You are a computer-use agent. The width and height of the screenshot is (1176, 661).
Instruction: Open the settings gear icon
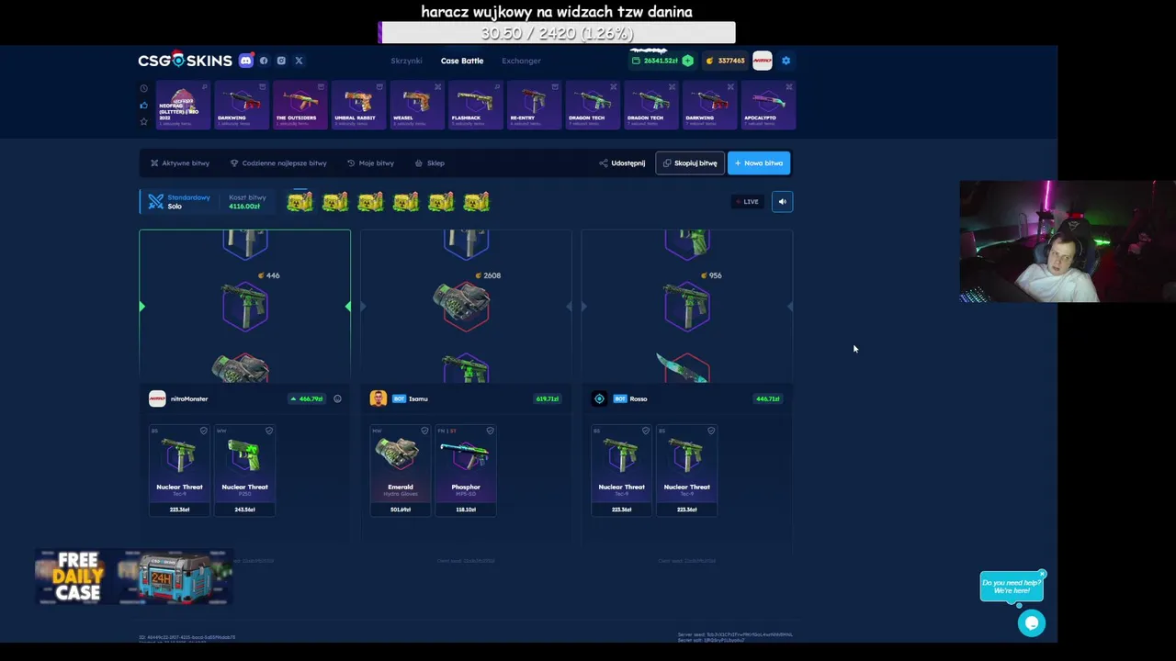pos(786,61)
